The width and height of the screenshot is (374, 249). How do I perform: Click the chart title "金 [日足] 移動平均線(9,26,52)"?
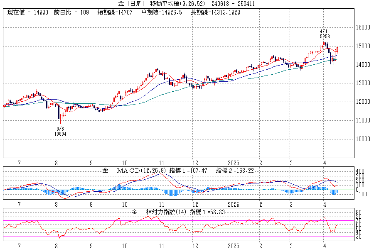pyautogui.click(x=162, y=4)
